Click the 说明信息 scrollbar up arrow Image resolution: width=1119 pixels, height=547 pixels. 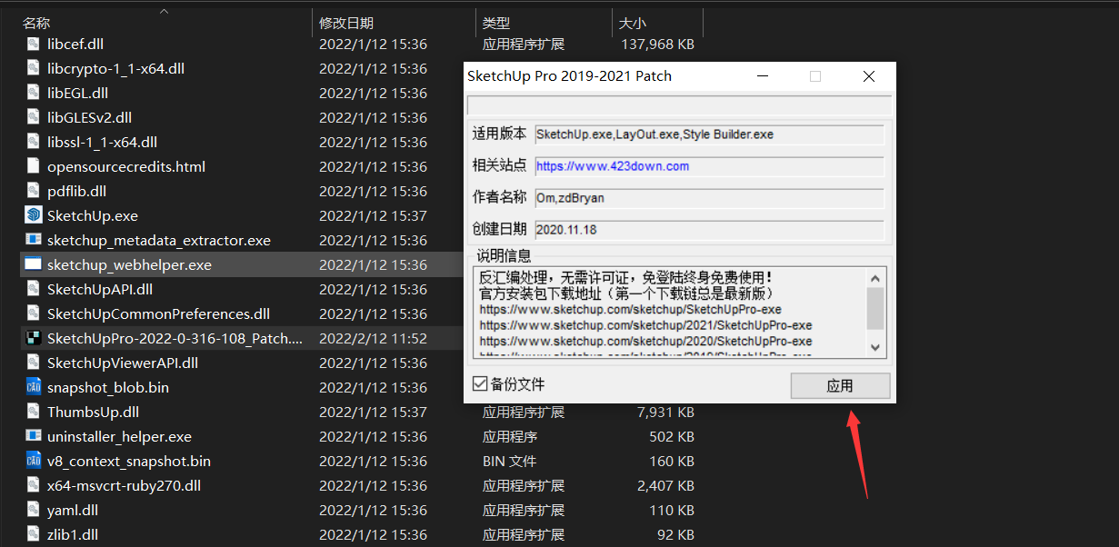point(875,278)
